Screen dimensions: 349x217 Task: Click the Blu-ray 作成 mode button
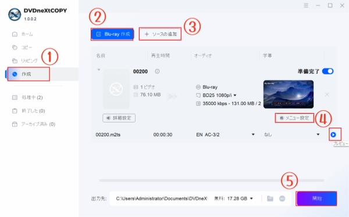coord(112,34)
